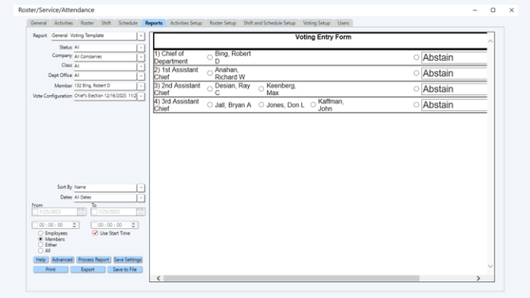Select Jall, Bryan A radio button
The height and width of the screenshot is (298, 530).
210,105
